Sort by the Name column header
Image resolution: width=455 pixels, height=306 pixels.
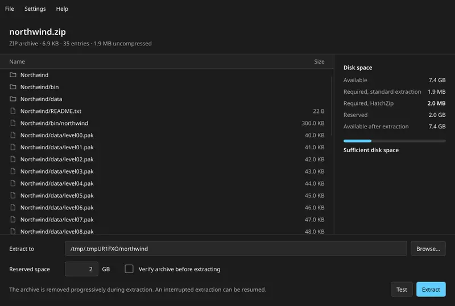[x=17, y=61]
